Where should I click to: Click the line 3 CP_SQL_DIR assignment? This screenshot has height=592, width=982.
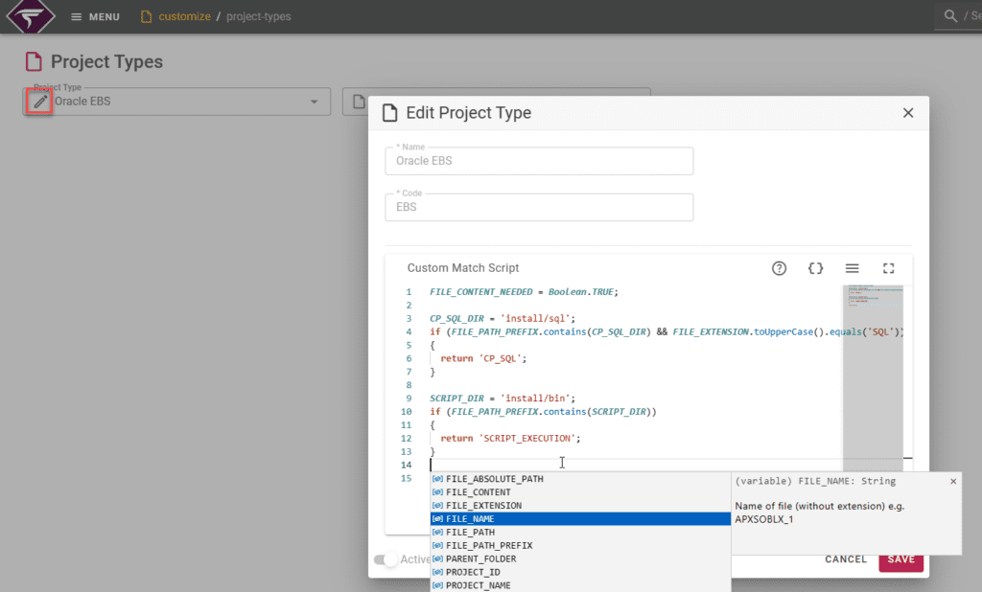pyautogui.click(x=503, y=319)
